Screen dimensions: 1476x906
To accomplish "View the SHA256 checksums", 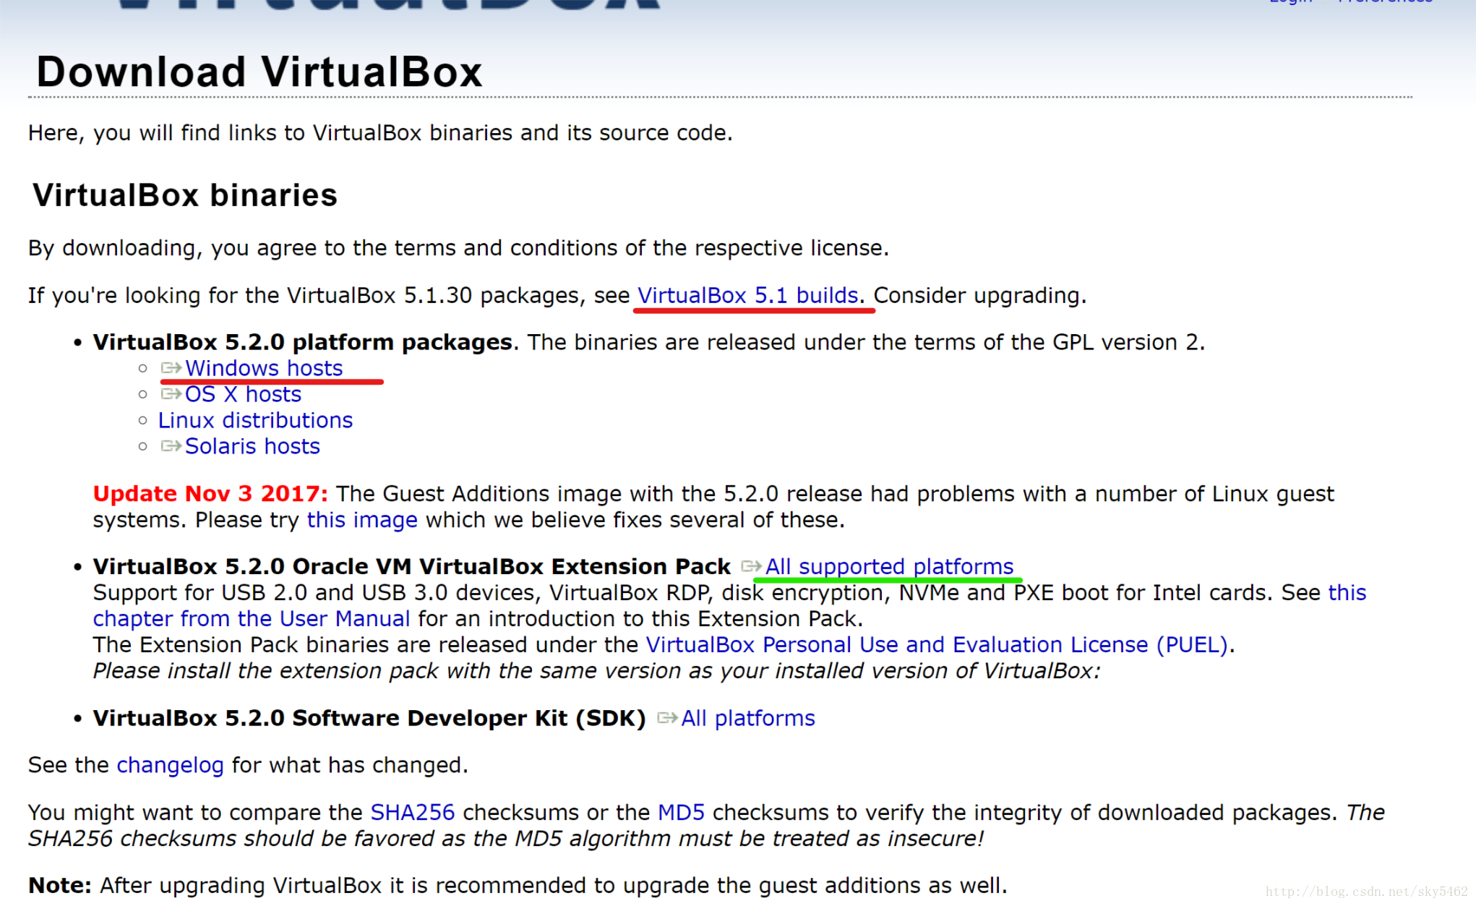I will pyautogui.click(x=412, y=812).
